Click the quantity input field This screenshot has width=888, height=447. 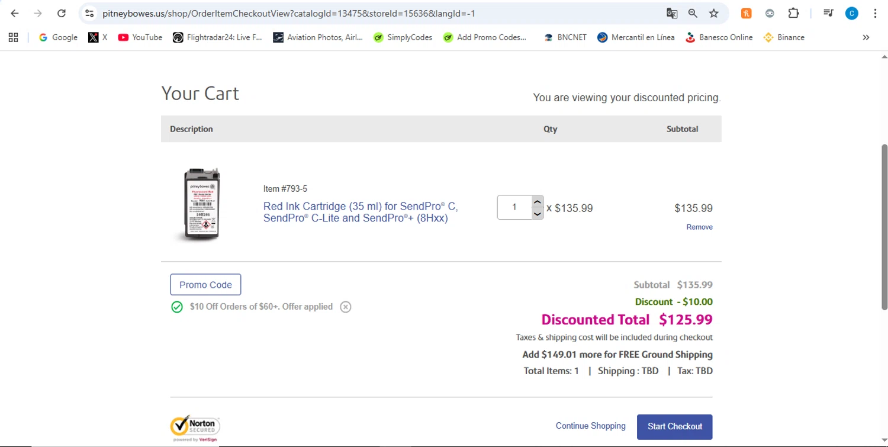tap(514, 207)
